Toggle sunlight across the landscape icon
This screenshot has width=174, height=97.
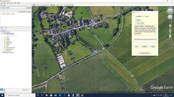[x=54, y=5]
